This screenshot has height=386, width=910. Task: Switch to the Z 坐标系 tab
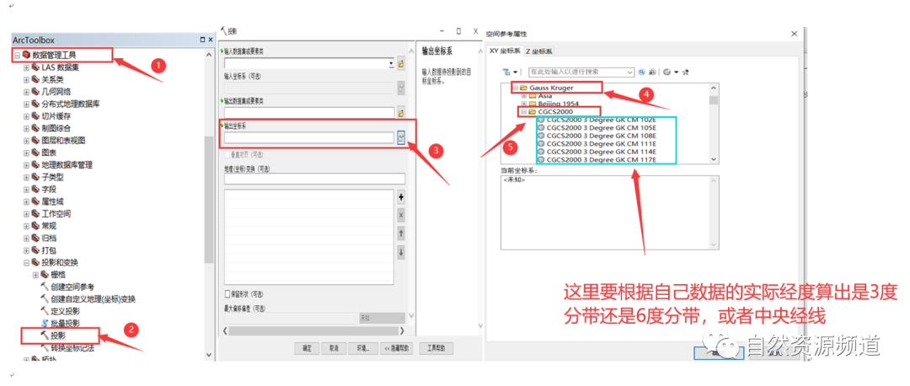(x=539, y=51)
